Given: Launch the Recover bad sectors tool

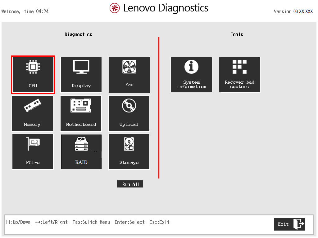Looking at the screenshot, I should click(x=239, y=75).
